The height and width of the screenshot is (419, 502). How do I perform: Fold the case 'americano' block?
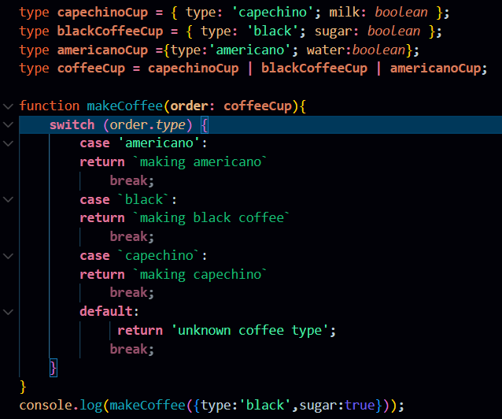coord(8,143)
